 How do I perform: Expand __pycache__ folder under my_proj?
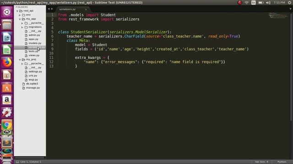click(x=22, y=64)
